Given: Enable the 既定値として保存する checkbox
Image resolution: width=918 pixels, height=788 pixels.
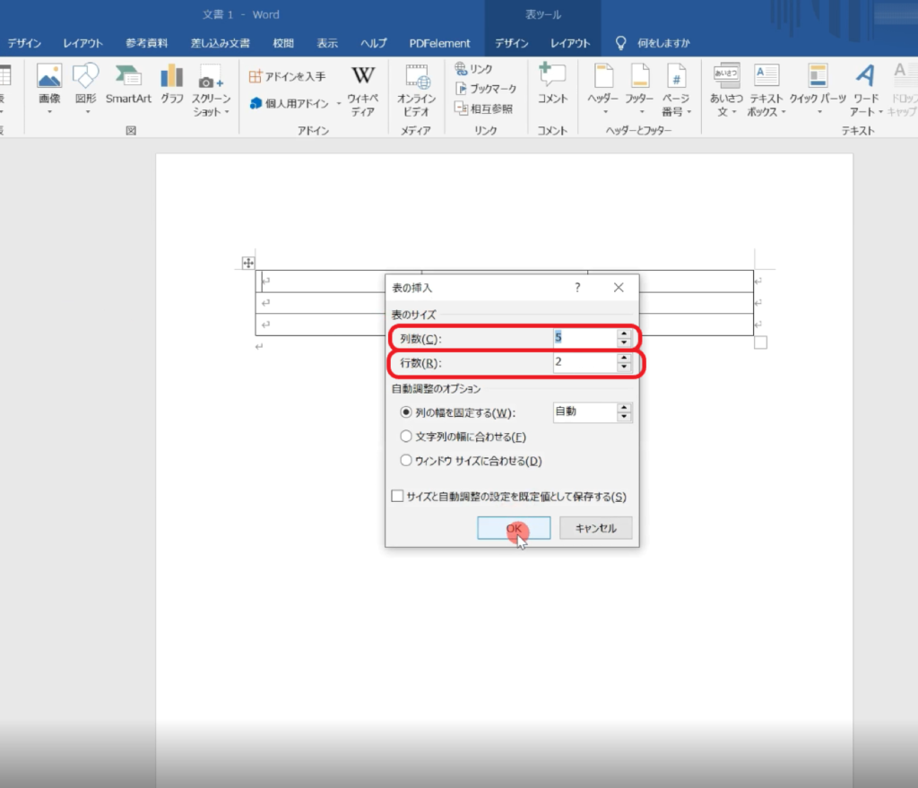Looking at the screenshot, I should [397, 497].
